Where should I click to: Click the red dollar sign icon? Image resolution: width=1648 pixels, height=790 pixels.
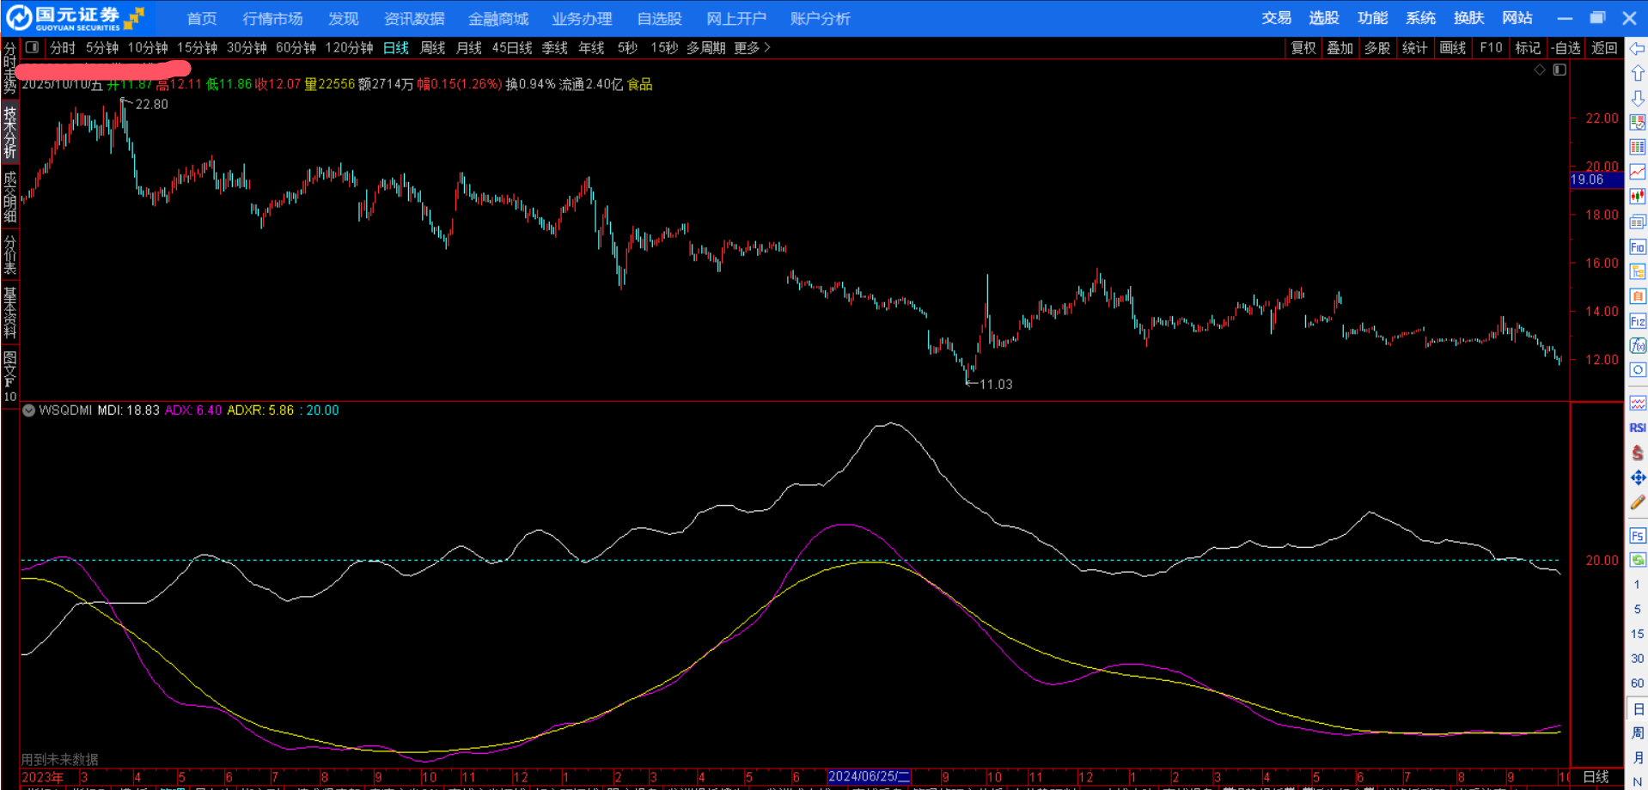1638,453
